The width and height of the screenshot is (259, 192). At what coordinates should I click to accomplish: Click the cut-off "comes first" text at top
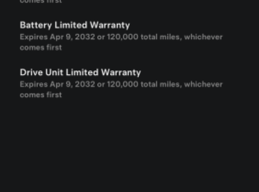tap(41, 2)
